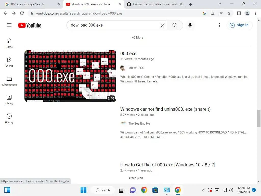Click the Google icon in address bar

[204, 13]
